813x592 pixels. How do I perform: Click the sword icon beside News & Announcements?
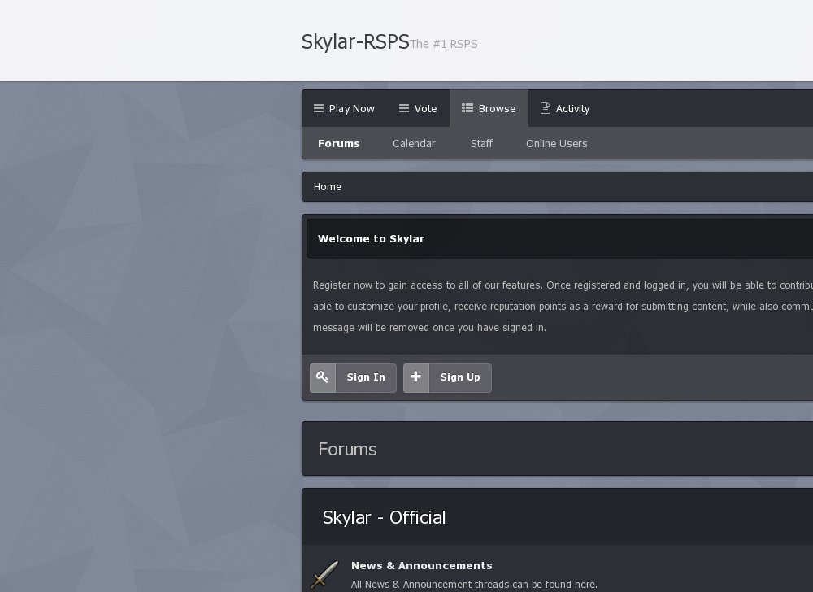pos(324,574)
